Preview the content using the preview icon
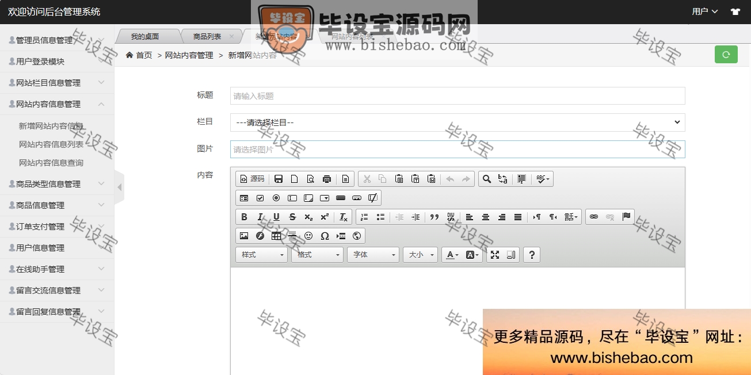751x375 pixels. [311, 179]
